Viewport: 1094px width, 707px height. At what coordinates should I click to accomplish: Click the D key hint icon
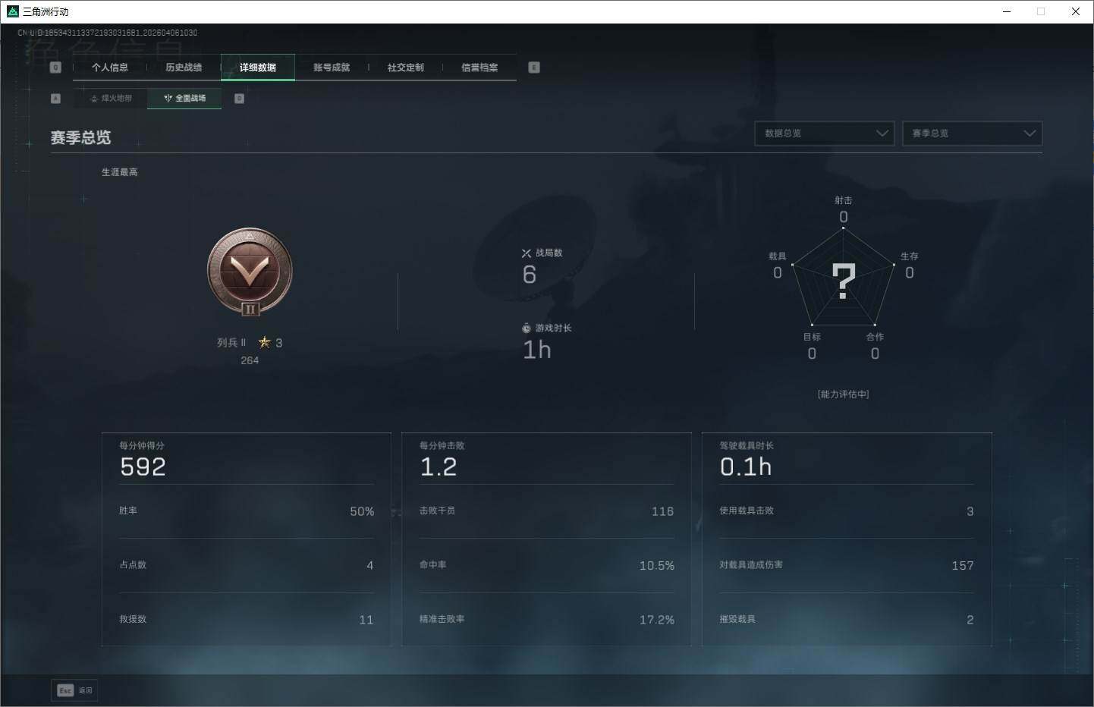tap(240, 99)
